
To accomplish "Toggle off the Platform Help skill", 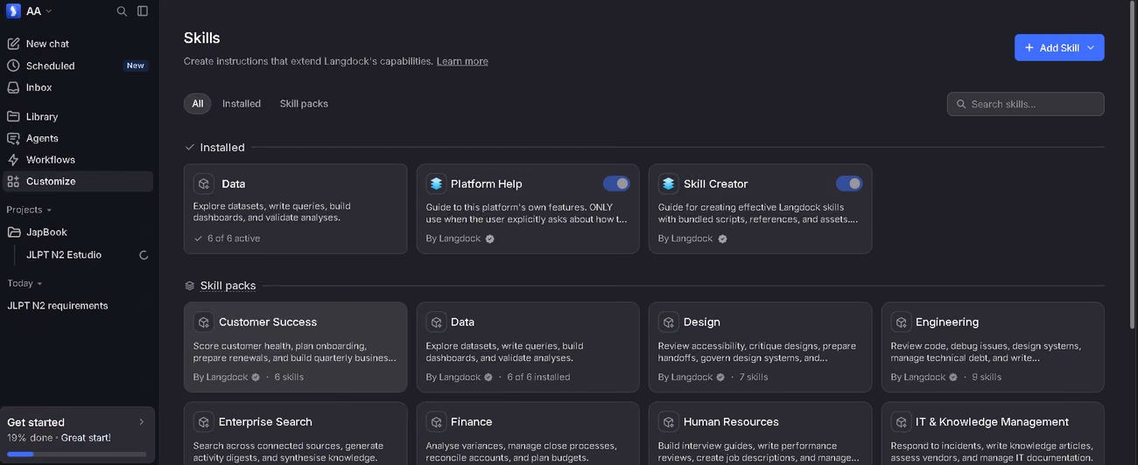I will [x=616, y=184].
